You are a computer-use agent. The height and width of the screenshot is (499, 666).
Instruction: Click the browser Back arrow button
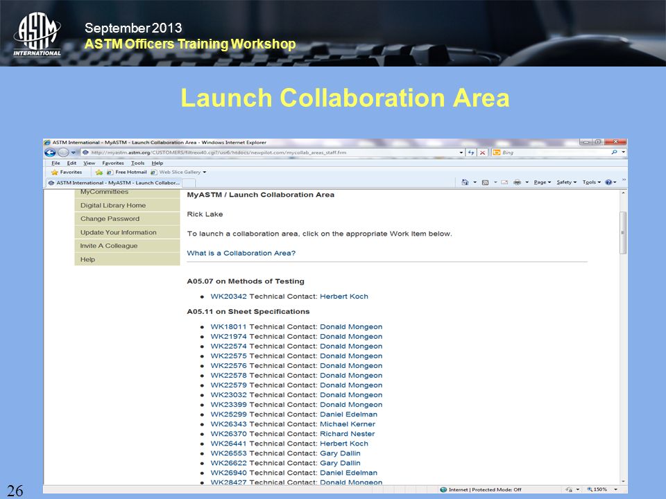click(50, 152)
